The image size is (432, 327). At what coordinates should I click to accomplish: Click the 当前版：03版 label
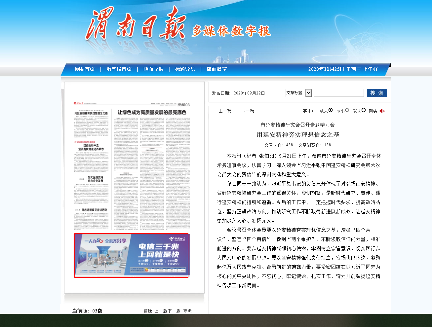click(87, 311)
